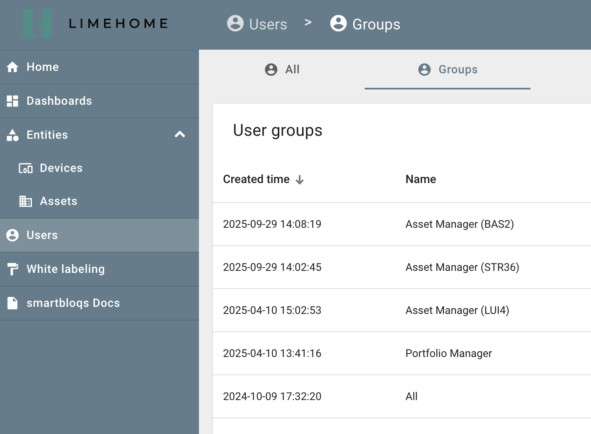Image resolution: width=591 pixels, height=434 pixels.
Task: Click the Assets building icon
Action: (x=26, y=201)
